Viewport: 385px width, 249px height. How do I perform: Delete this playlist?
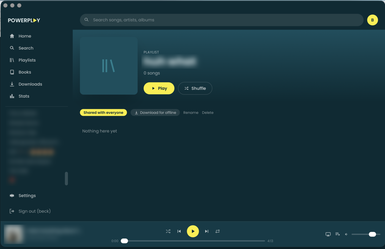[208, 113]
